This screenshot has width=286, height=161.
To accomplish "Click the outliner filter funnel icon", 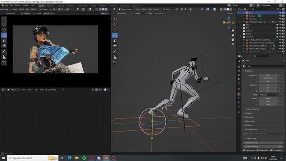I will pos(278,9).
